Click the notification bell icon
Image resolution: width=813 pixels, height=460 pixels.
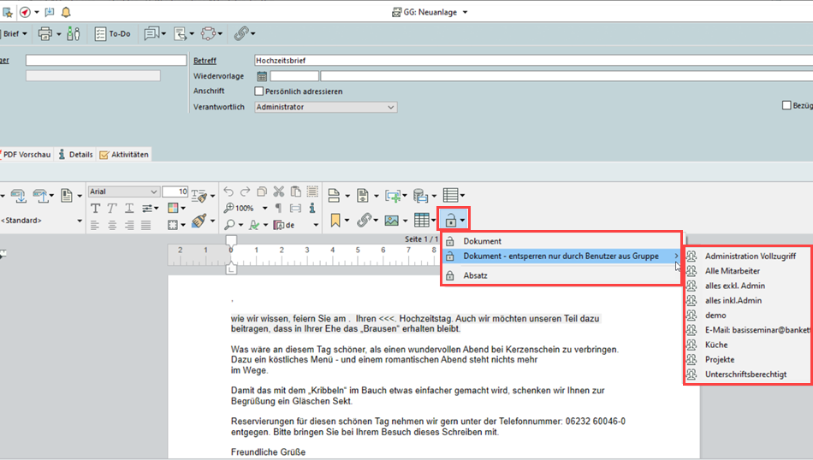(x=67, y=11)
